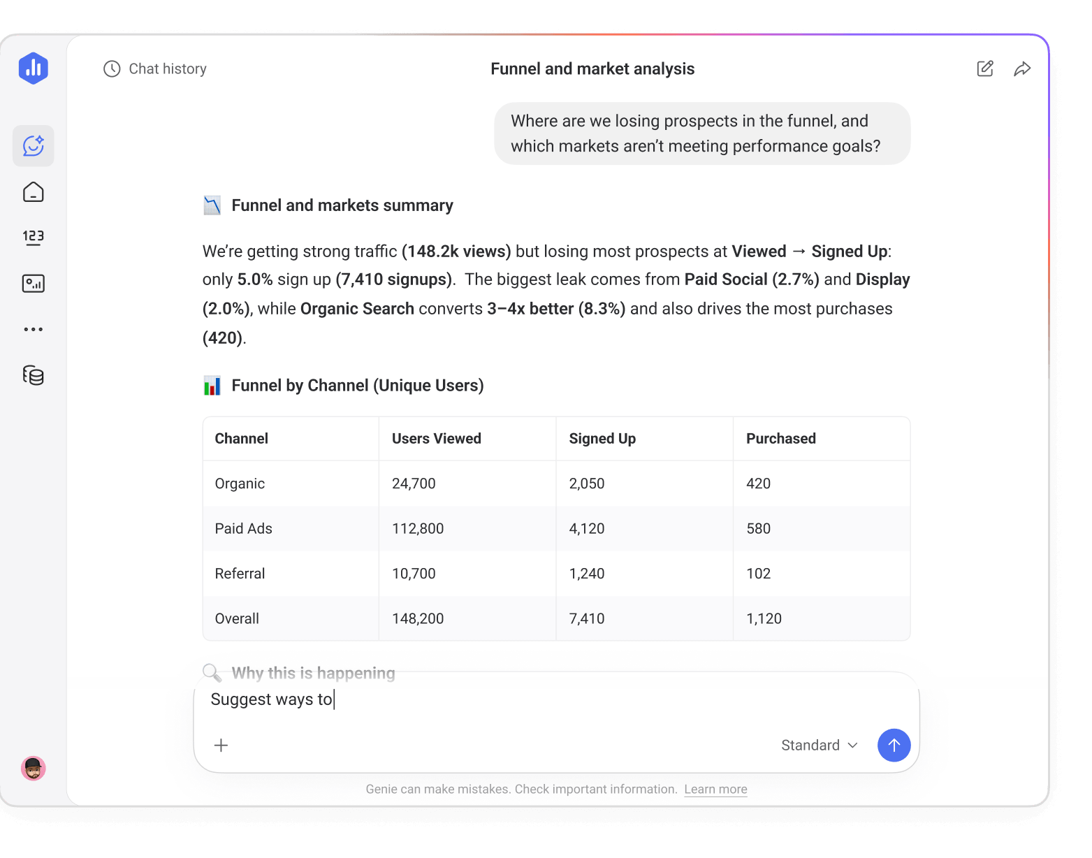Image resolution: width=1092 pixels, height=858 pixels.
Task: Open the dashboards icon in the sidebar
Action: pos(33,283)
